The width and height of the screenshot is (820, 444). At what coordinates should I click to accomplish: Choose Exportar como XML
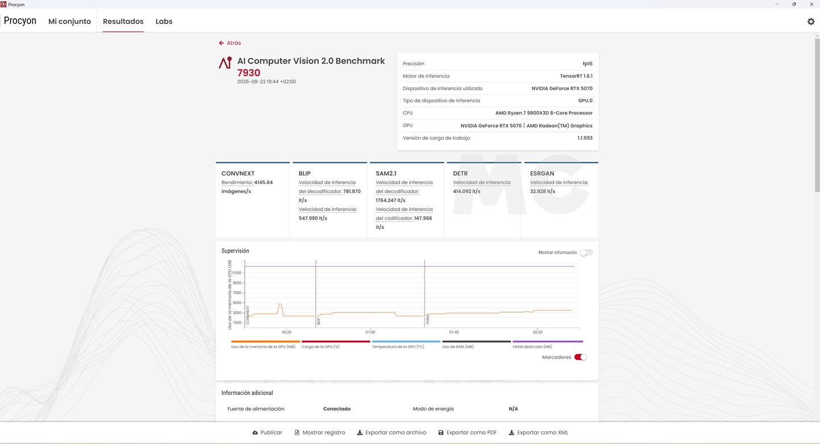[x=539, y=433]
